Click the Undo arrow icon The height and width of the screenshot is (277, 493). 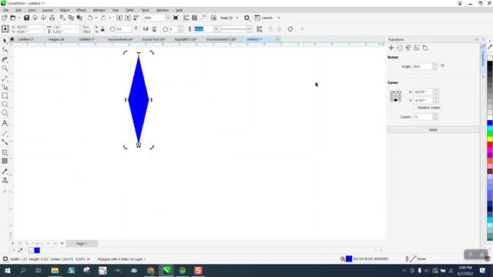[x=90, y=18]
